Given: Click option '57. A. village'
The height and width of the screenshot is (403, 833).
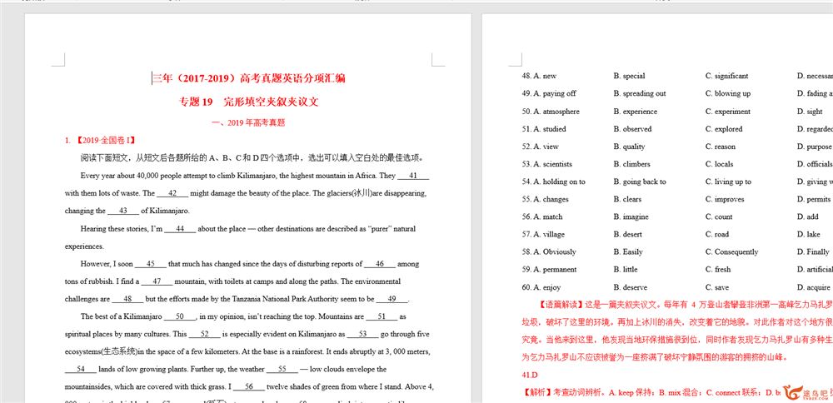Looking at the screenshot, I should tap(543, 234).
